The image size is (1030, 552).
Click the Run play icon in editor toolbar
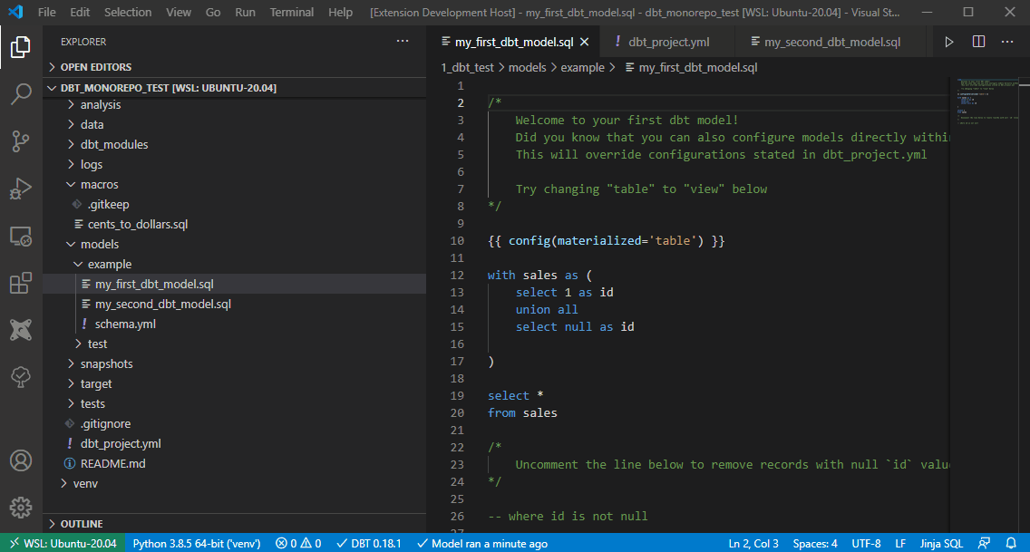pyautogui.click(x=949, y=42)
